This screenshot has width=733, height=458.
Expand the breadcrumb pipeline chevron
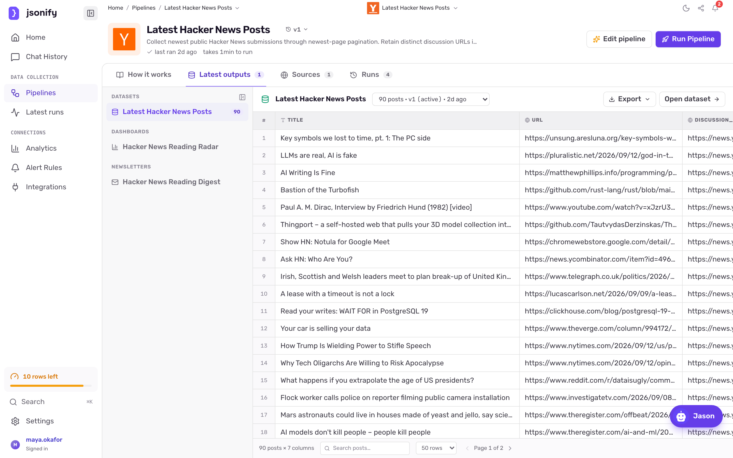tap(237, 8)
